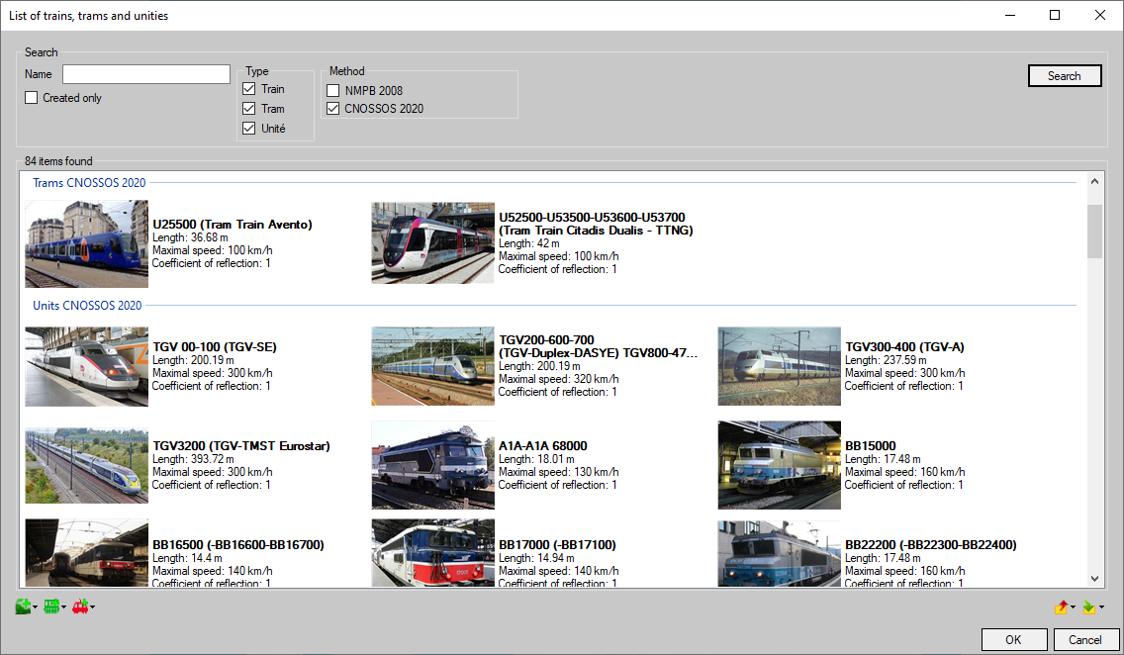Viewport: 1124px width, 655px height.
Task: Uncheck the Unité type filter
Action: click(248, 128)
